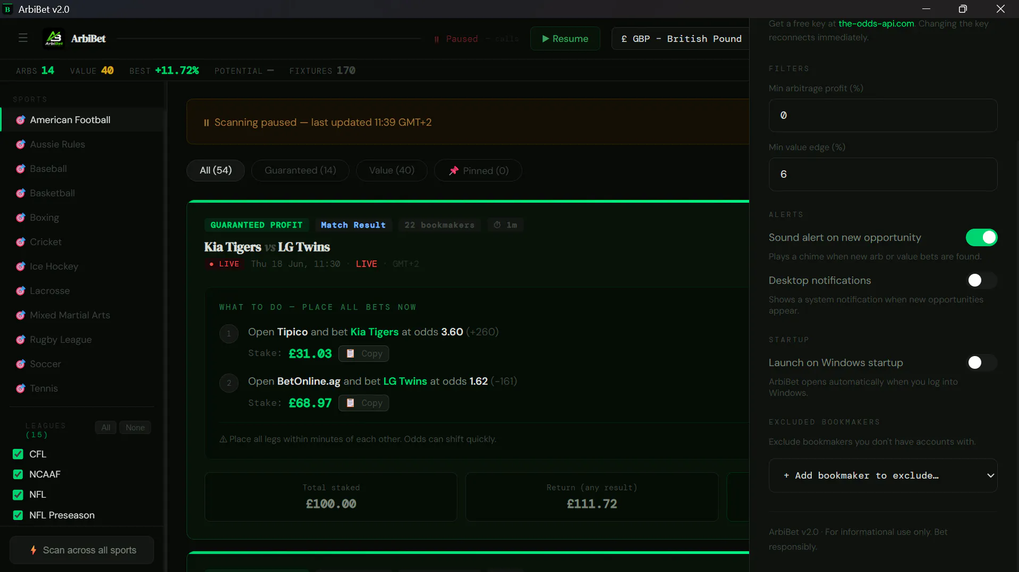Click the ArbiBet logo icon
This screenshot has width=1019, height=572.
[x=54, y=38]
